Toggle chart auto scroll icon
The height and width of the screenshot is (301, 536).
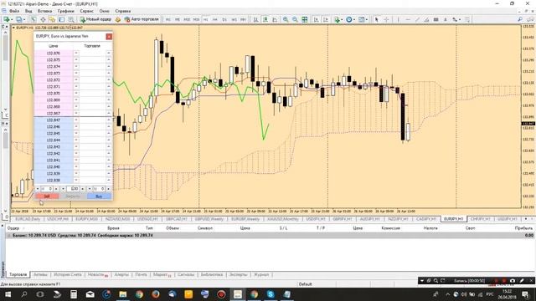coord(317,19)
